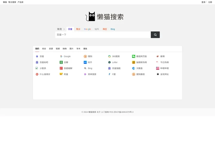215x161 pixels.
Task: Expand the 常用 engine group chevron
Action: point(64,29)
